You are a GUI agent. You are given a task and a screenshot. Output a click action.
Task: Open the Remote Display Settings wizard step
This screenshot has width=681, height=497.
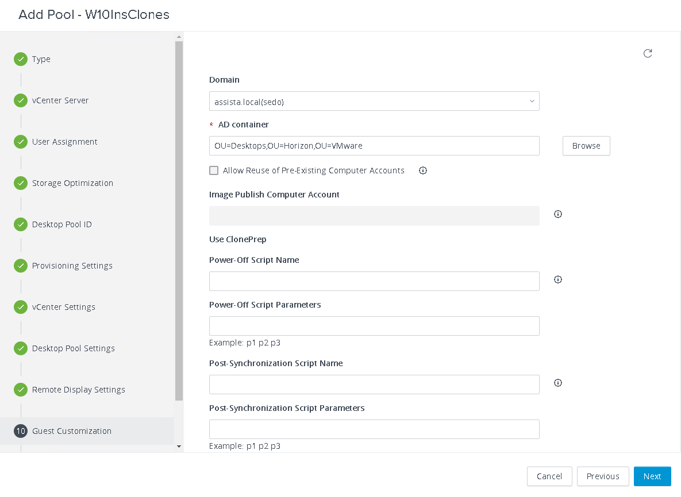pyautogui.click(x=79, y=390)
